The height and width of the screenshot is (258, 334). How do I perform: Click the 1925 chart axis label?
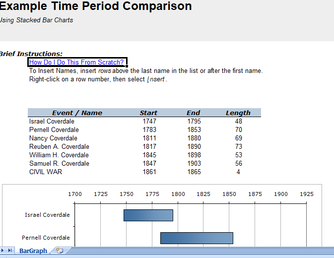click(x=307, y=194)
